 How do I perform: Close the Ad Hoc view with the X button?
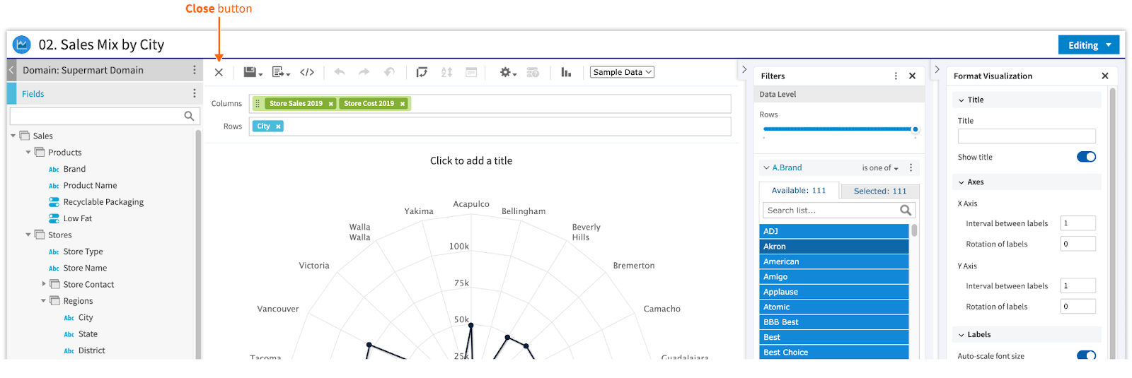(219, 72)
